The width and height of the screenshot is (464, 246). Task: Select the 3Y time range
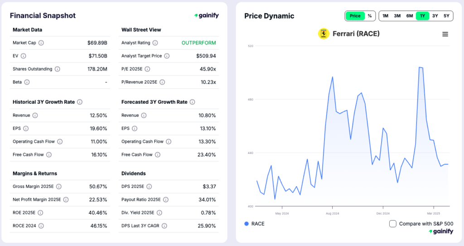(435, 16)
